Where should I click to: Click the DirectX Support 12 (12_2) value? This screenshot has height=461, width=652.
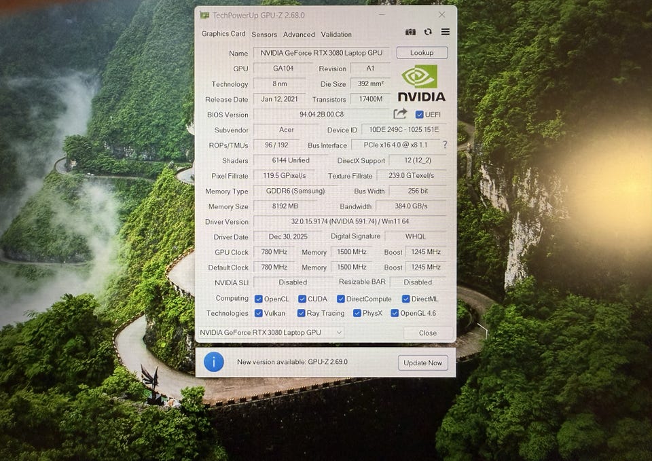[x=418, y=160]
